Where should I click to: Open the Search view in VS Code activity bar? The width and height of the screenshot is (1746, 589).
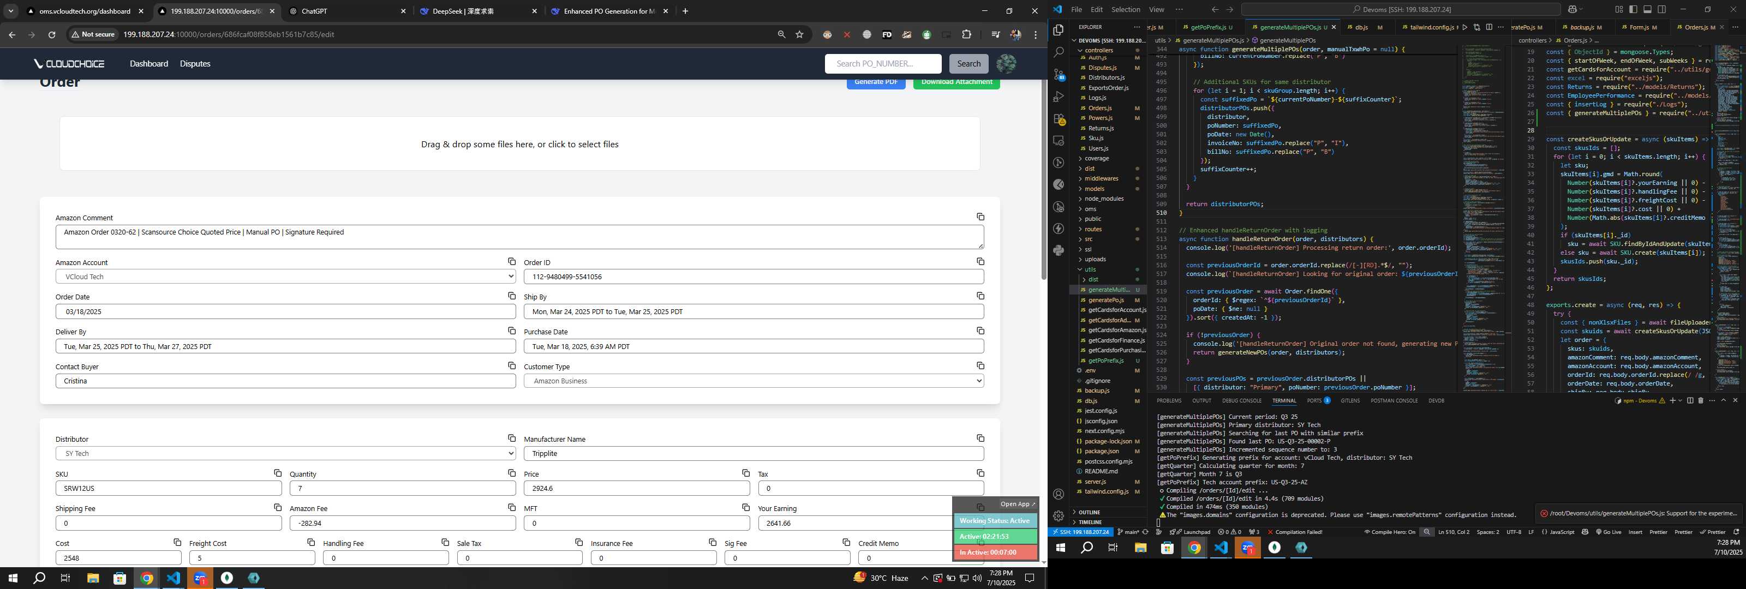coord(1058,51)
